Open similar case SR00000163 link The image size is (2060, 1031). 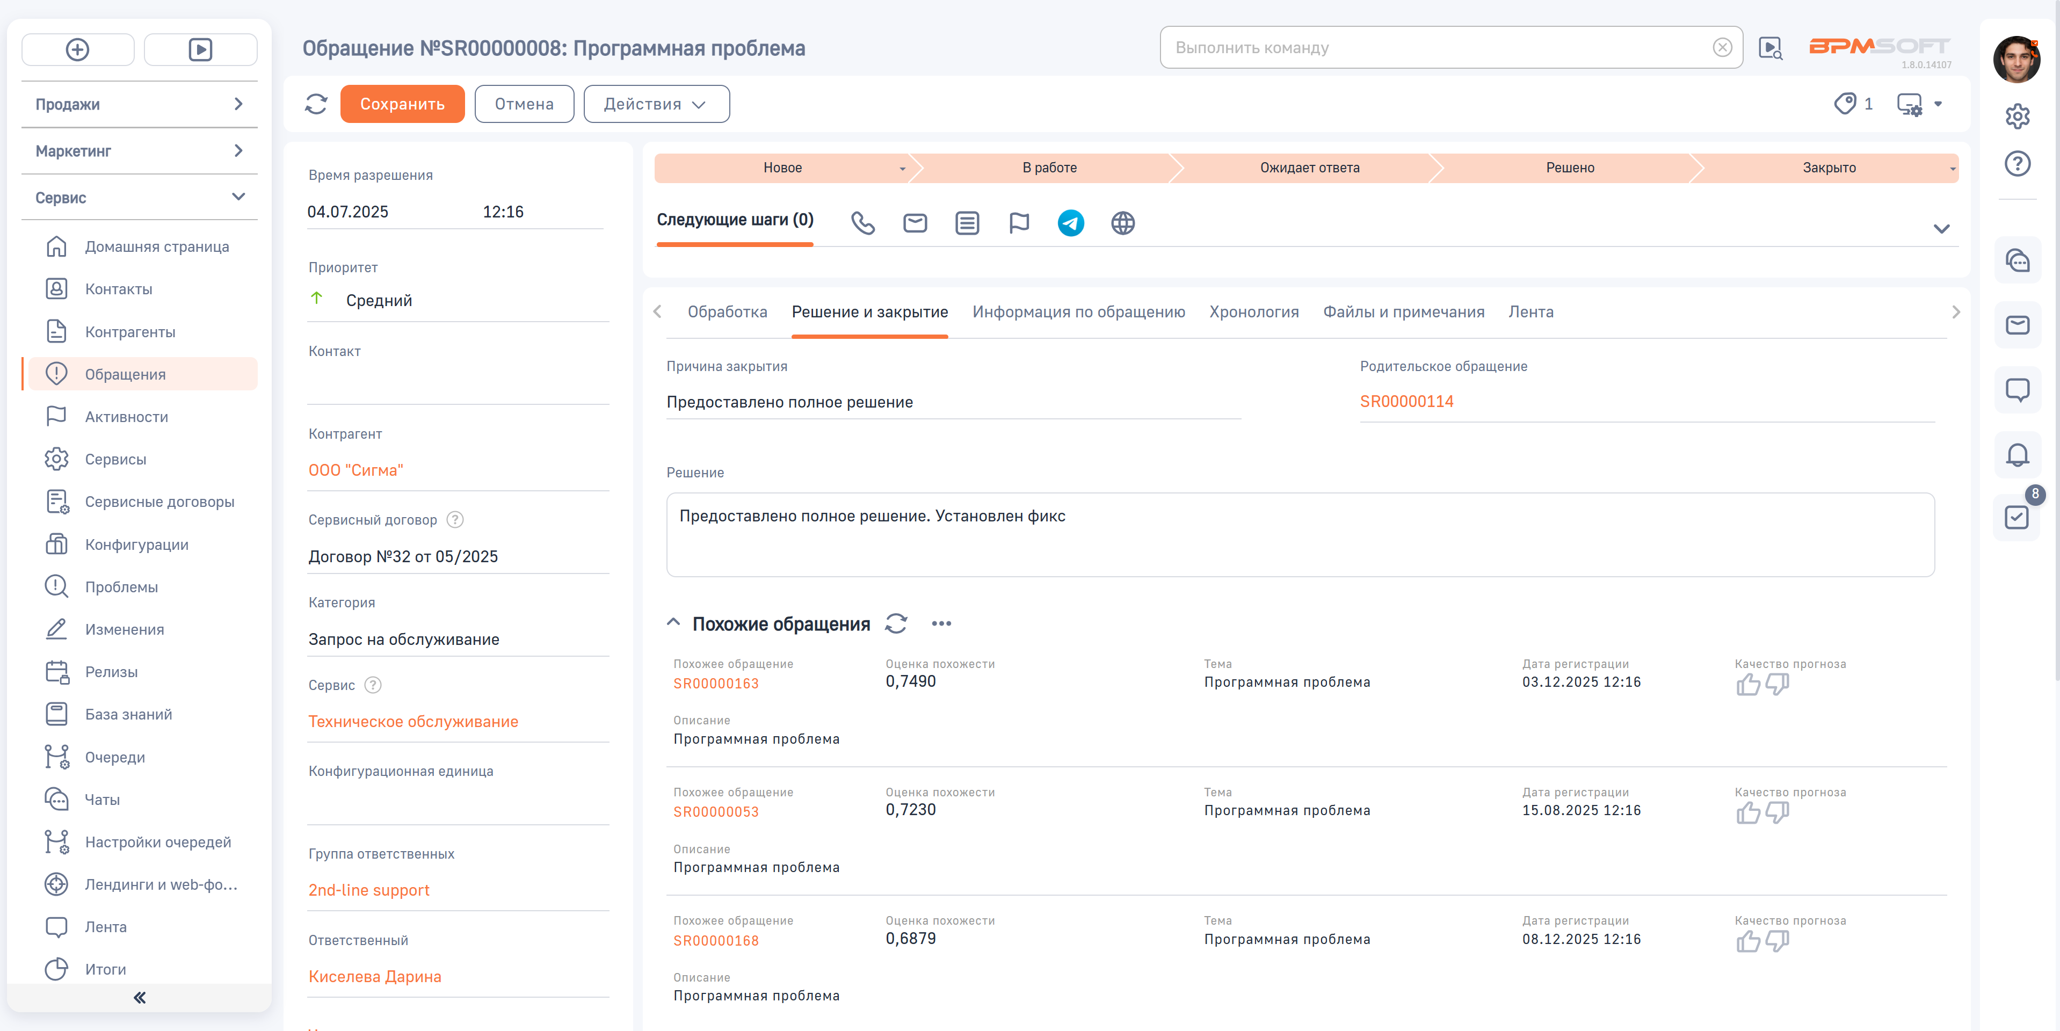[716, 683]
